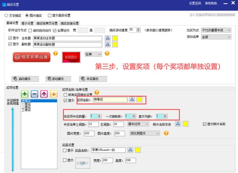The height and width of the screenshot is (173, 238).
Task: Open the 拉伸 background mode dropdown
Action: [x=94, y=54]
